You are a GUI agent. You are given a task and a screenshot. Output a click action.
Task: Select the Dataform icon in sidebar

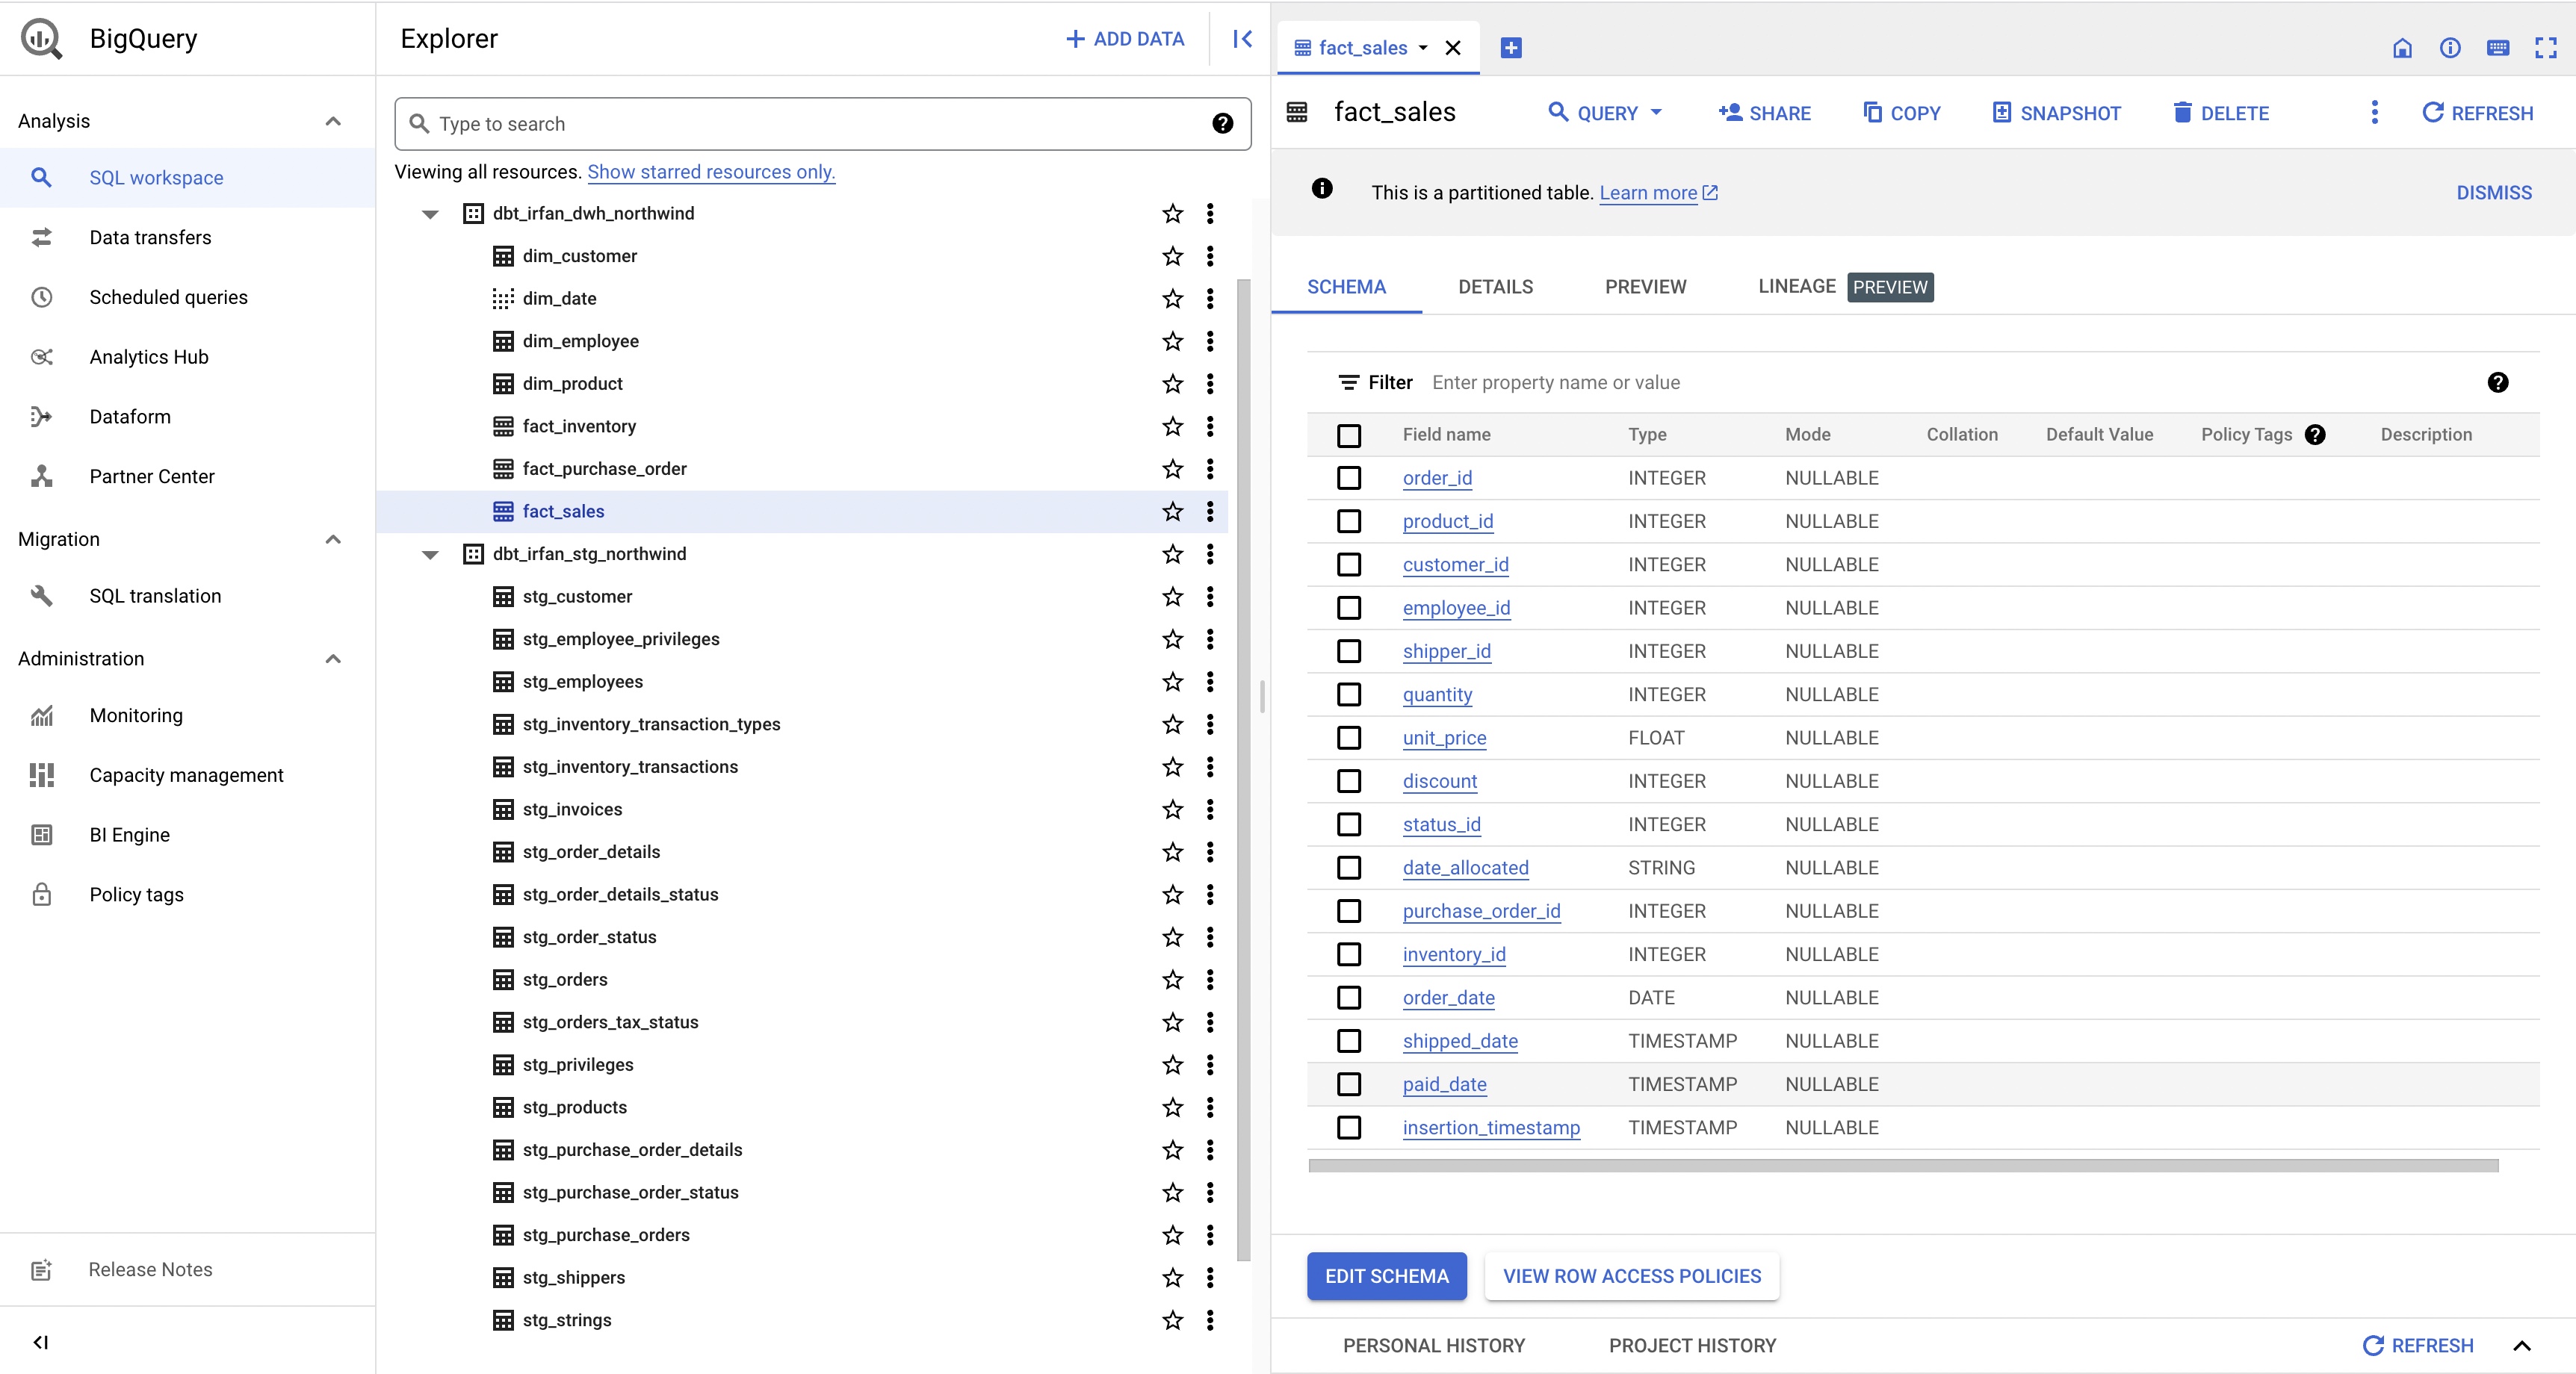coord(42,417)
